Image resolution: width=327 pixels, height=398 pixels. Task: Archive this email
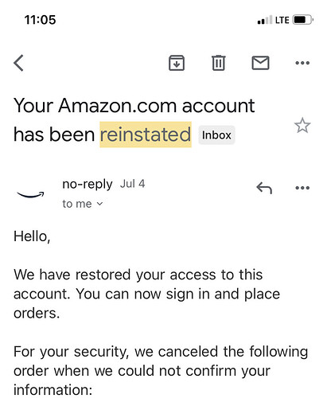[x=177, y=63]
